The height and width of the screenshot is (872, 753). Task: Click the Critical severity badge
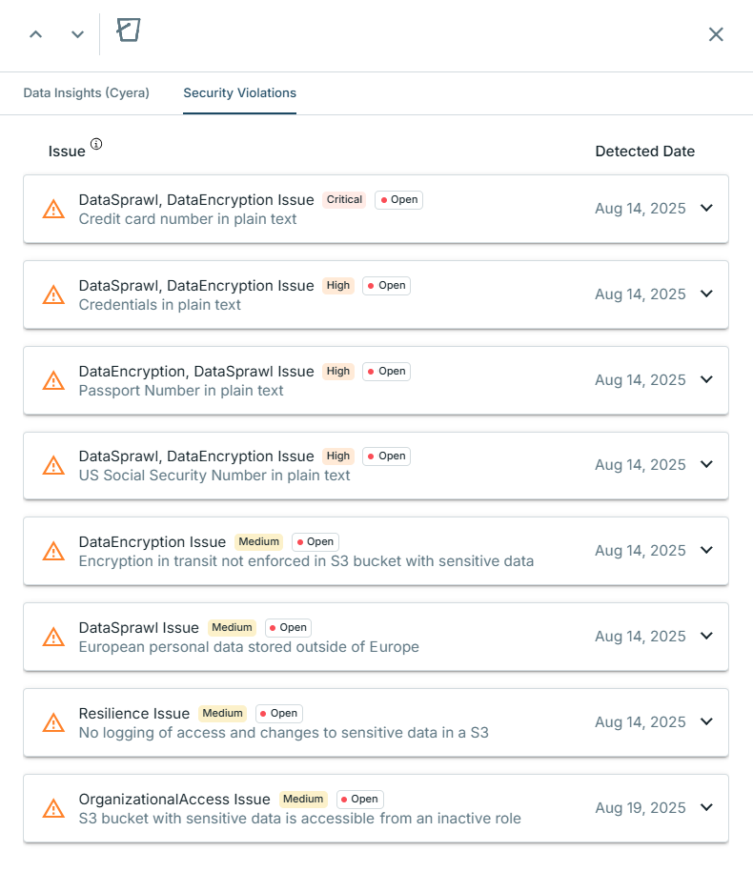(x=344, y=200)
